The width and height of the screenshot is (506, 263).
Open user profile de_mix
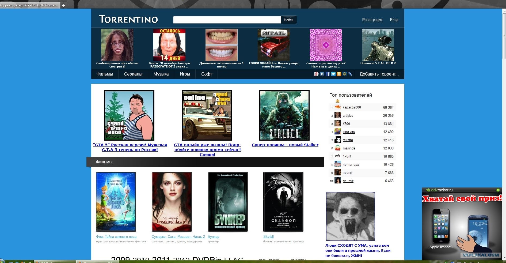pos(348,181)
